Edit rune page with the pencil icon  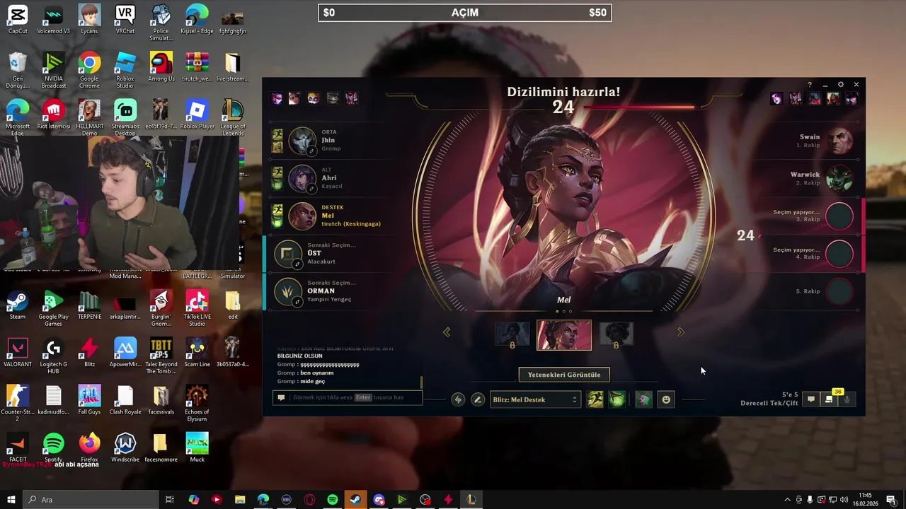[x=478, y=399]
